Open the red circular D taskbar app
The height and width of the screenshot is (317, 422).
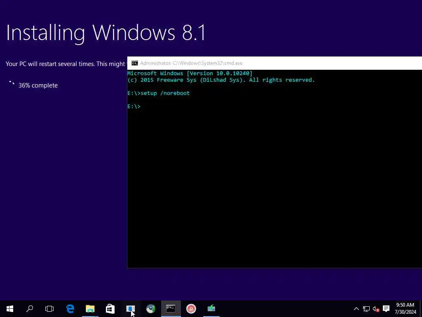[x=191, y=309]
